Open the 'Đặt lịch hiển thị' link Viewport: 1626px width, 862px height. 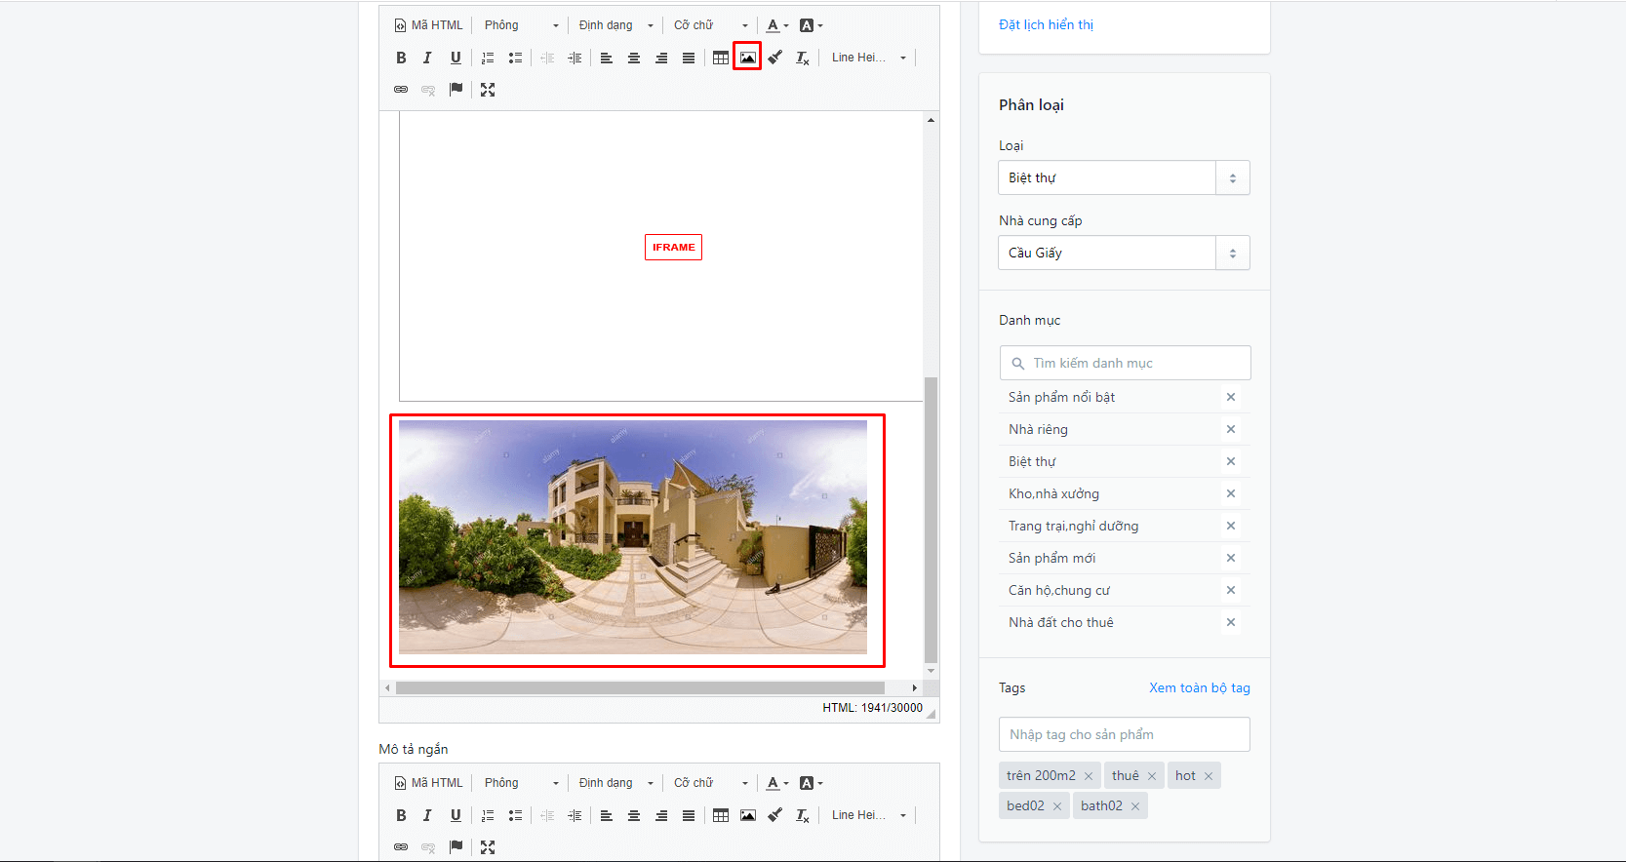(1046, 24)
